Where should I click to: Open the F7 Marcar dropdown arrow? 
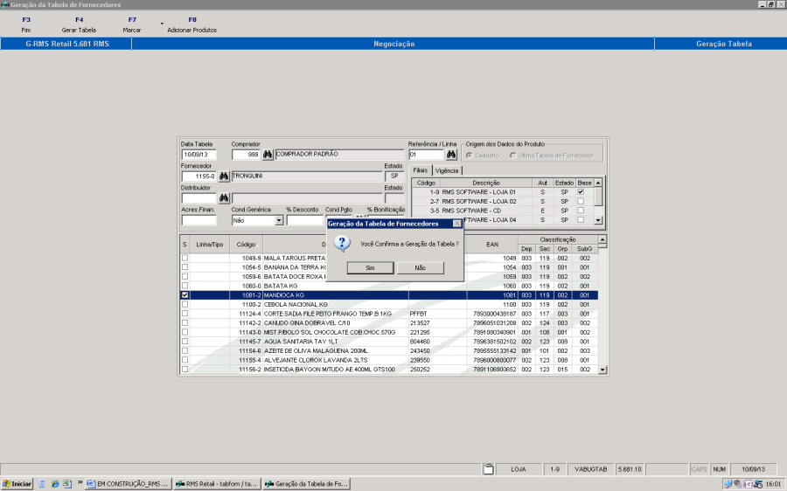(162, 24)
